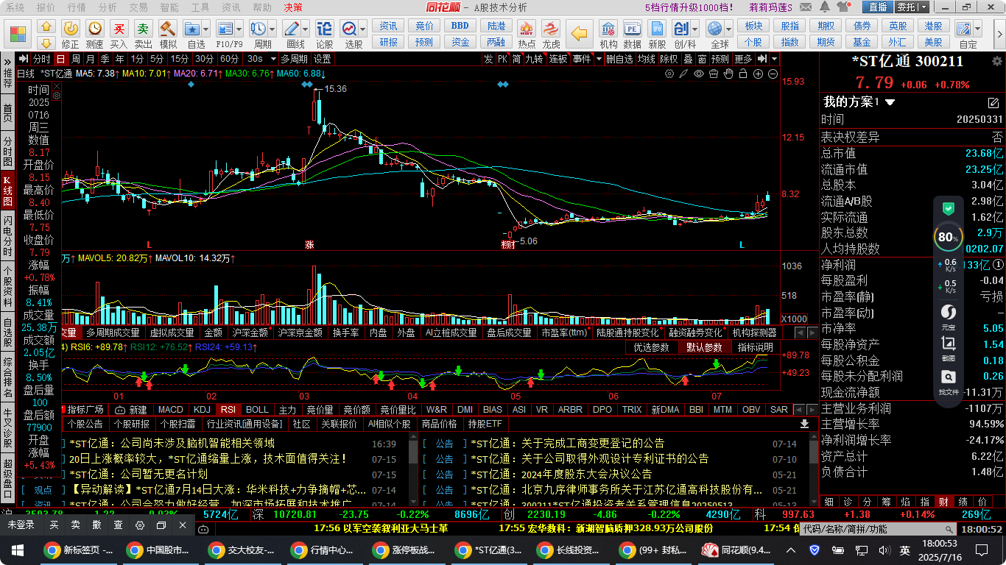Open the 全球 global markets globe icon
The image size is (1006, 565).
tap(714, 29)
